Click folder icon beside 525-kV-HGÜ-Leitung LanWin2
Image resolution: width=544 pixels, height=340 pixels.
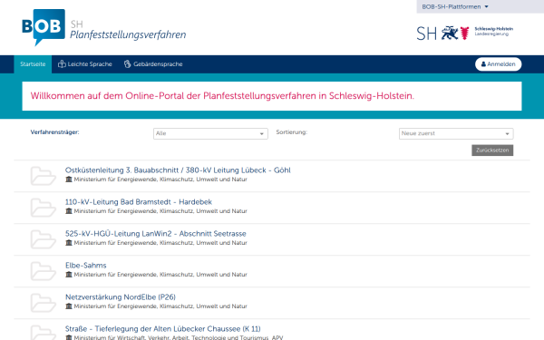[x=43, y=239]
